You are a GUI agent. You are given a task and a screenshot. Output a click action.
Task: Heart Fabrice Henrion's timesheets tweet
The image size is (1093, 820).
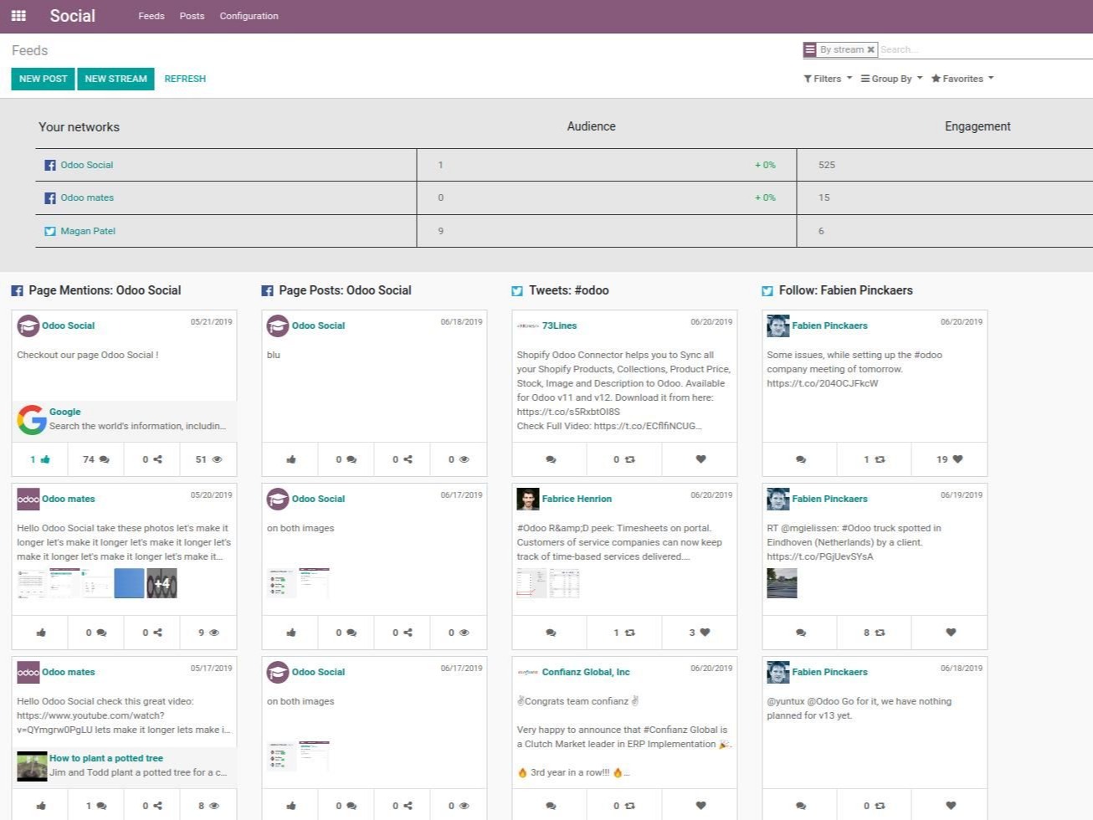(700, 632)
